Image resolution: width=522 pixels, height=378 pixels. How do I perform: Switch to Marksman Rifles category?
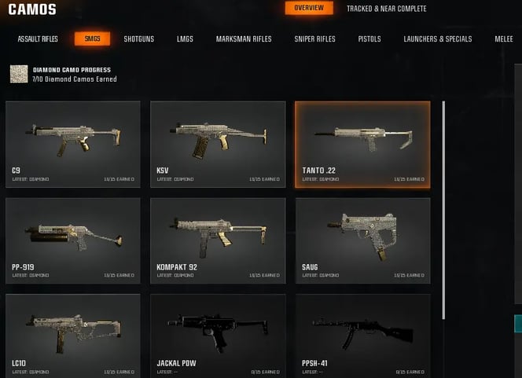244,39
